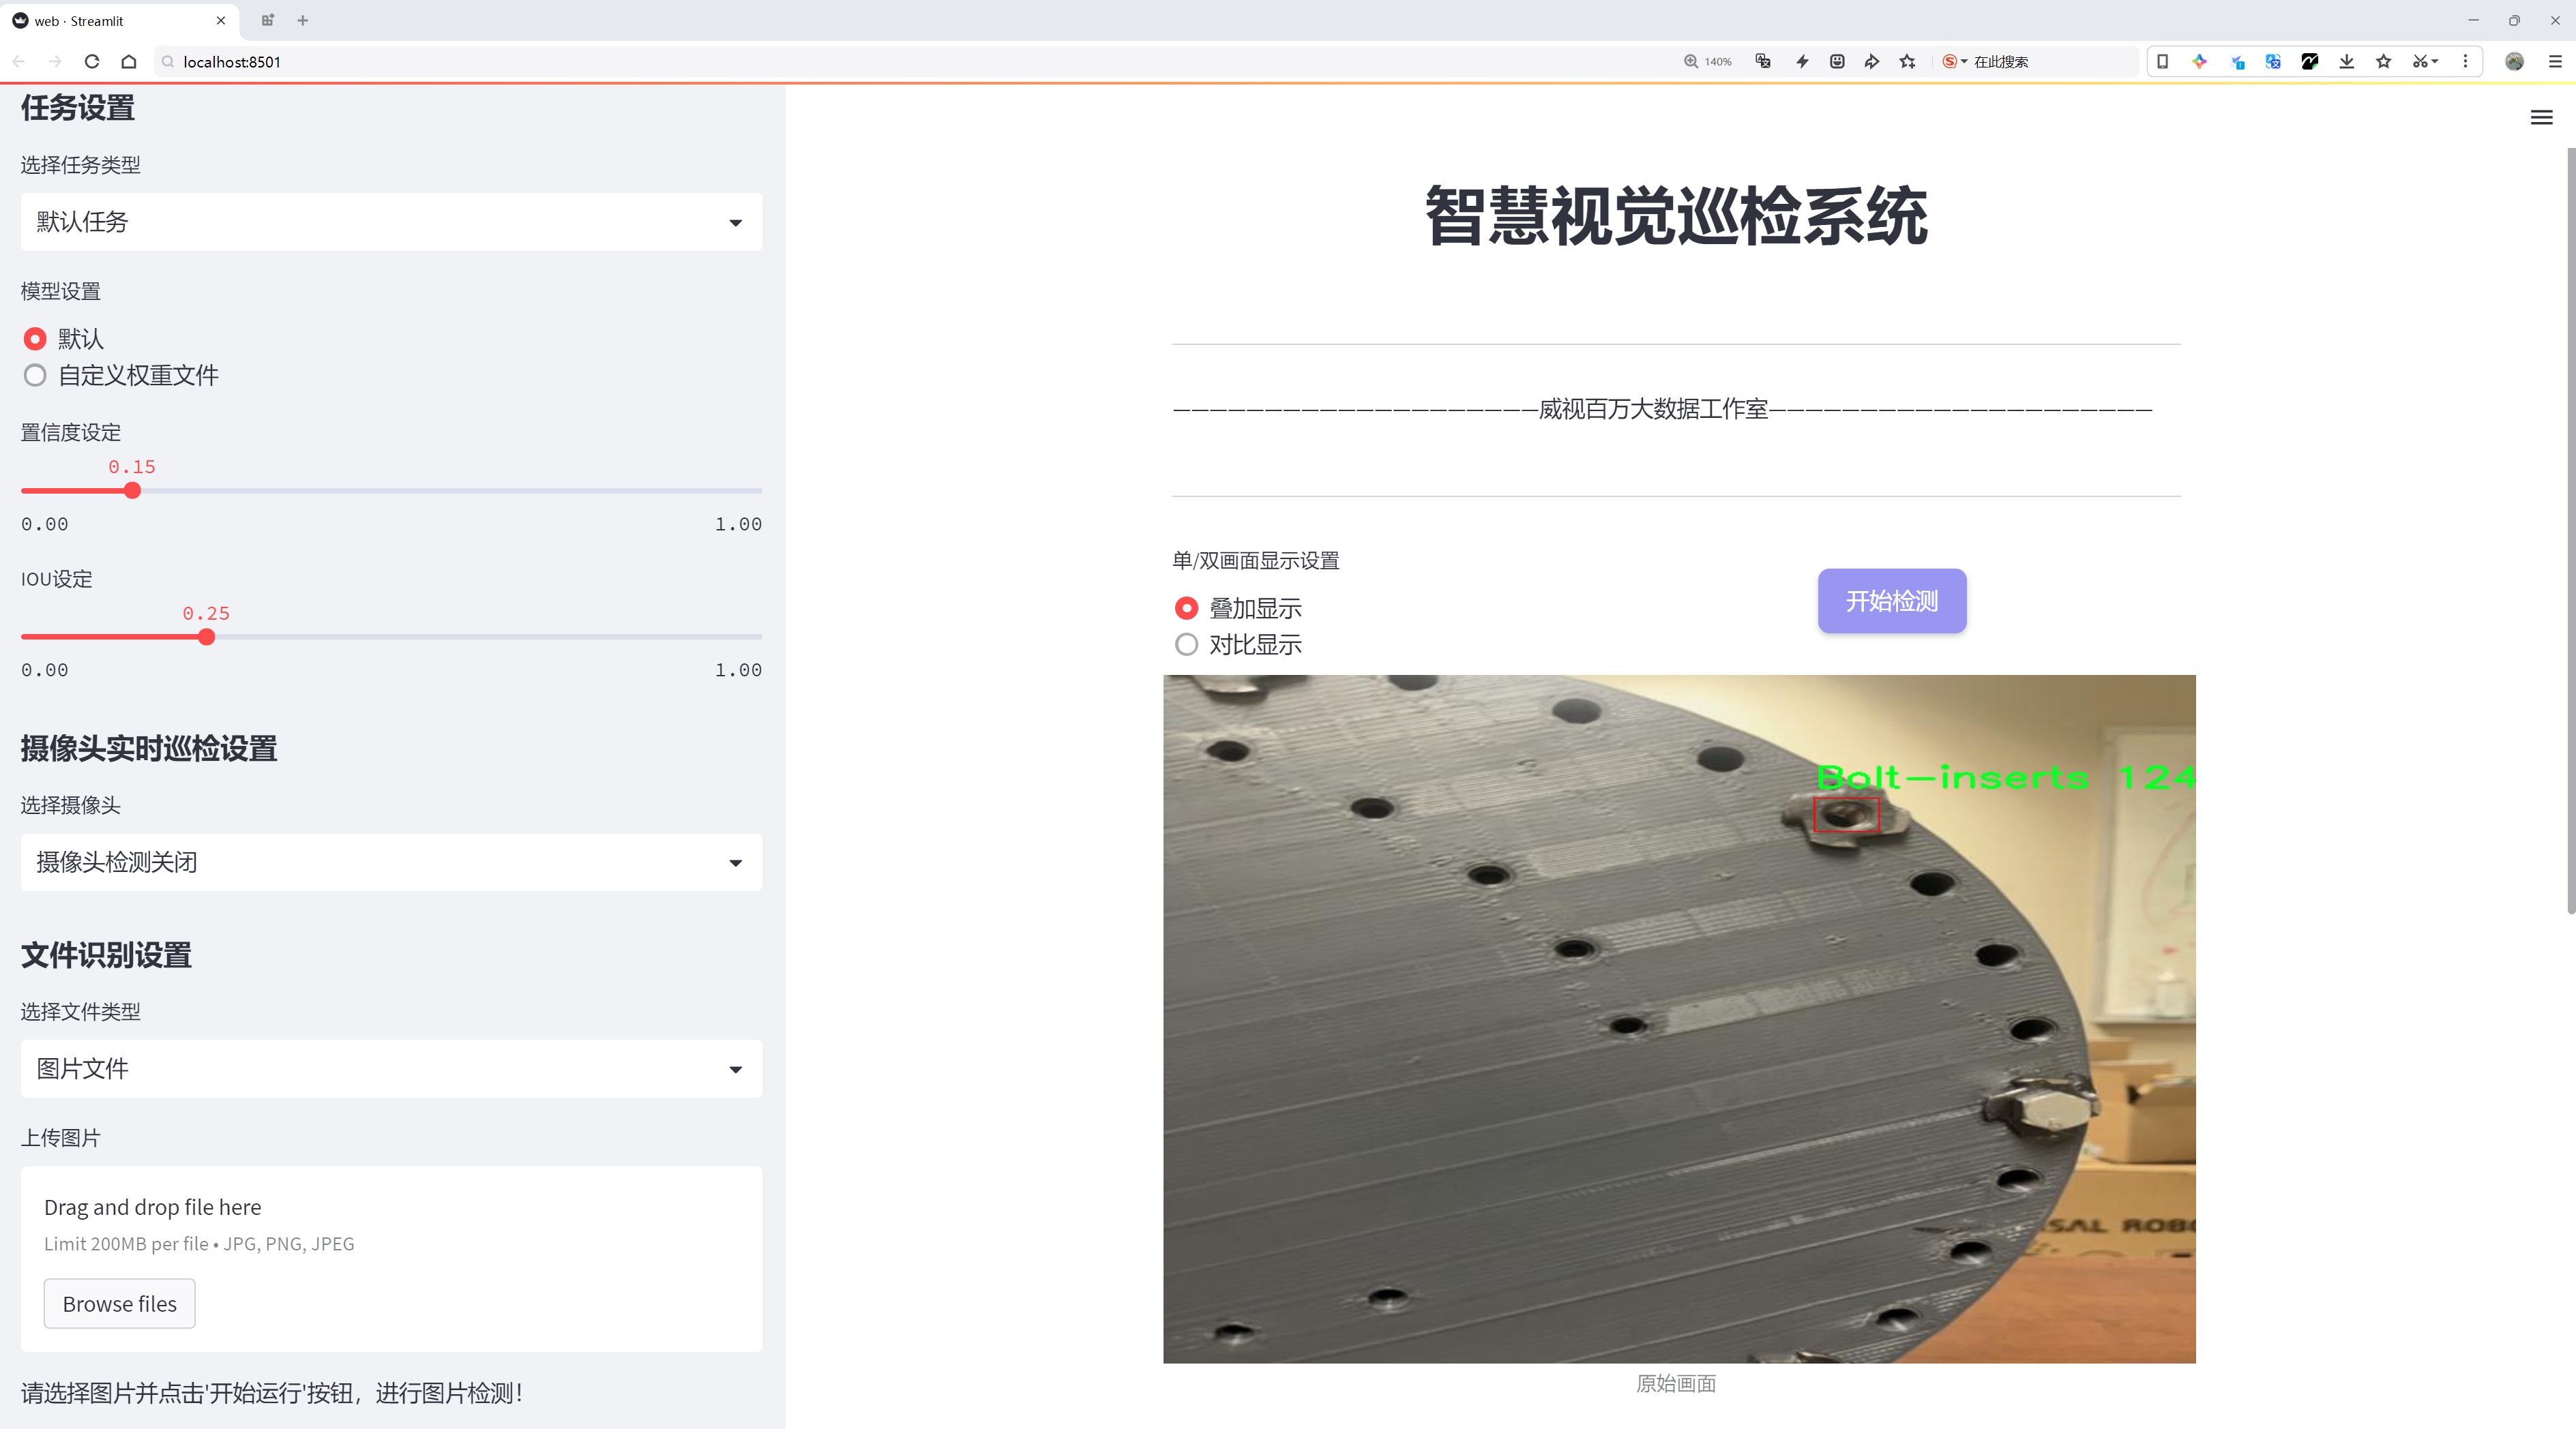This screenshot has height=1429, width=2576.
Task: Click the black-green extension icon
Action: (x=2310, y=61)
